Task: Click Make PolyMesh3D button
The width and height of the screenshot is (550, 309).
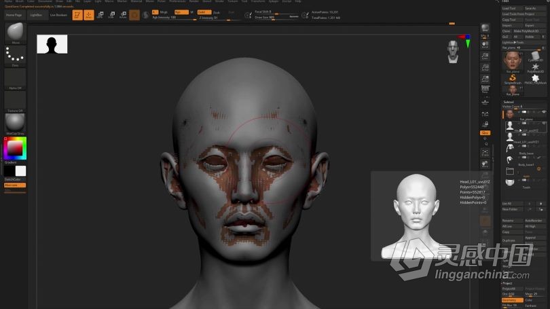Action: pyautogui.click(x=528, y=31)
